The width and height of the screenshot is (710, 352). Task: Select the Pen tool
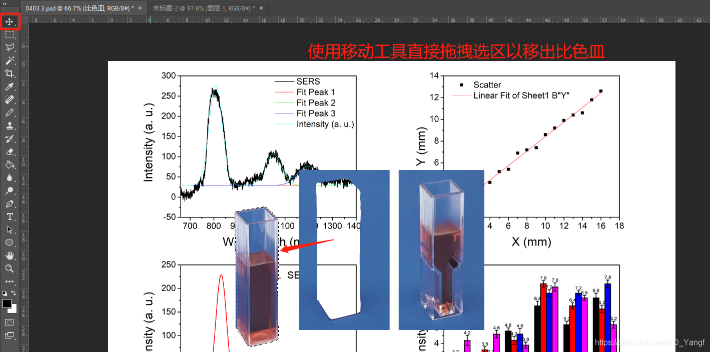tap(10, 204)
